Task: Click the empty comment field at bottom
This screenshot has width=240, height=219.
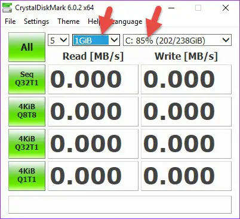Action: point(120,205)
